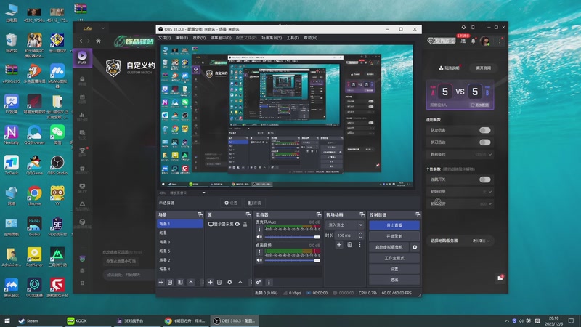Screen dimensions: 581x327
Task: Add a scene transition with plus
Action: (x=339, y=245)
